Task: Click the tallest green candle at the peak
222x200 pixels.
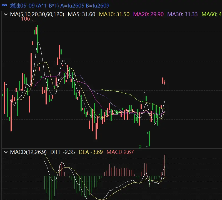Action: click(x=38, y=39)
